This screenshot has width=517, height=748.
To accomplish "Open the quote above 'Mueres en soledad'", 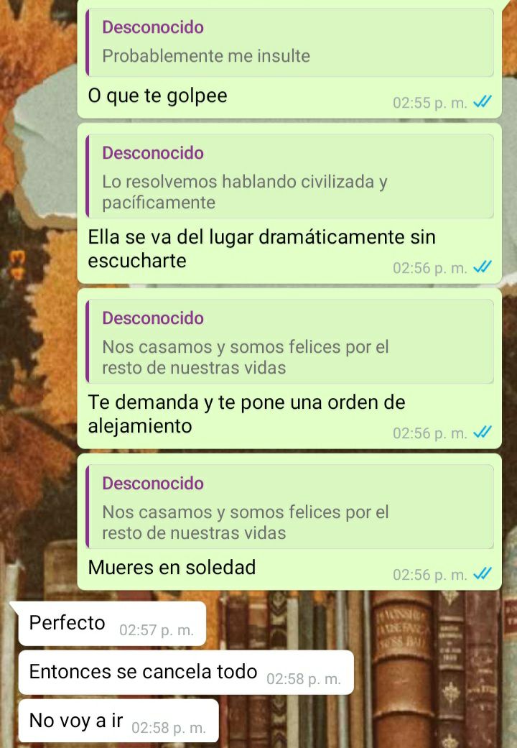I will pos(289,506).
